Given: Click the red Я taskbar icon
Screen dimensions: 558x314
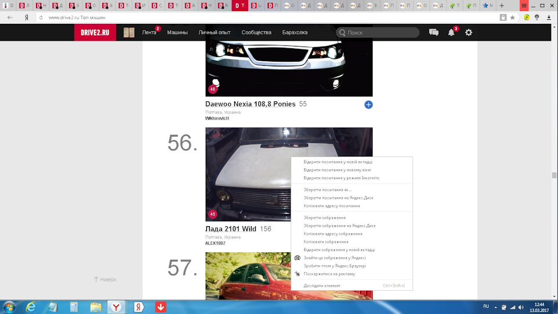Looking at the screenshot, I should (x=138, y=307).
